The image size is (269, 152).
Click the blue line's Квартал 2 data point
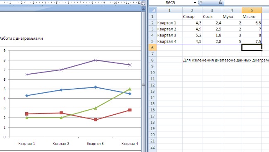pos(61,90)
